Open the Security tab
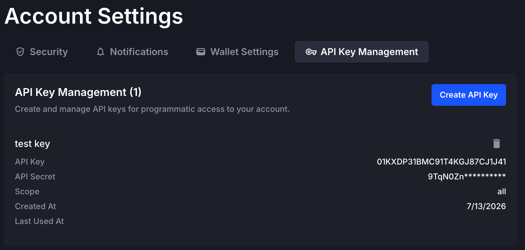Viewport: 525px width, 250px height. tap(42, 52)
